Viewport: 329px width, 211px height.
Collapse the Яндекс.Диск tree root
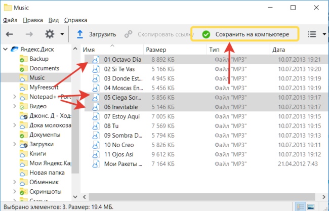(6, 49)
